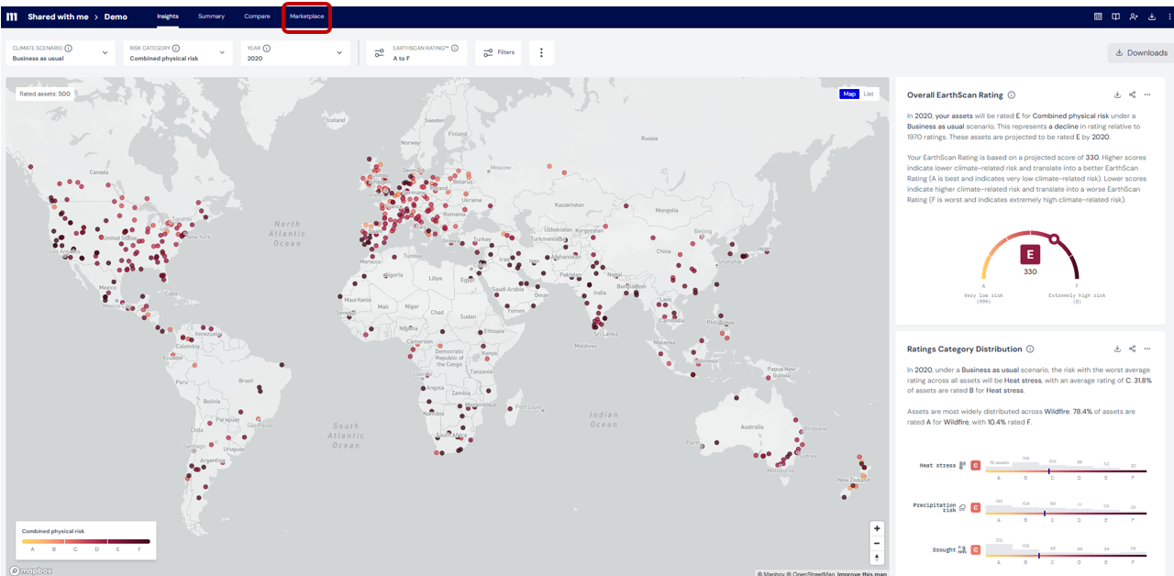
Task: Open the Risk Category dropdown
Action: tap(177, 53)
